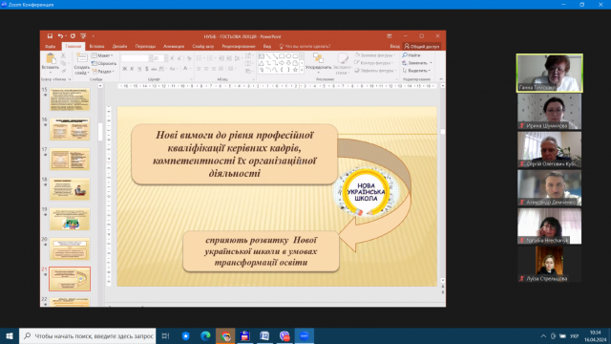Open Zoom app icon on taskbar

coord(305,335)
